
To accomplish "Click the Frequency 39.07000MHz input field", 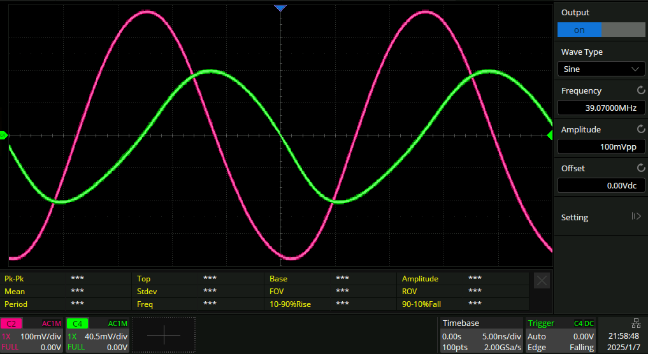I will tap(601, 108).
